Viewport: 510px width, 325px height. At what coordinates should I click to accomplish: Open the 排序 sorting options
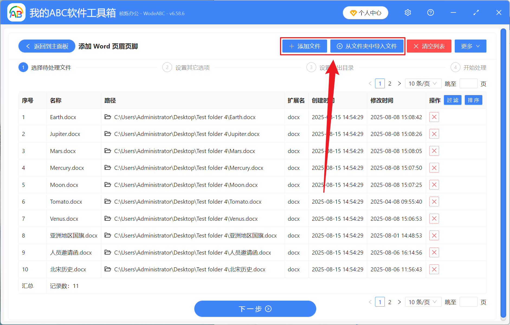click(473, 100)
